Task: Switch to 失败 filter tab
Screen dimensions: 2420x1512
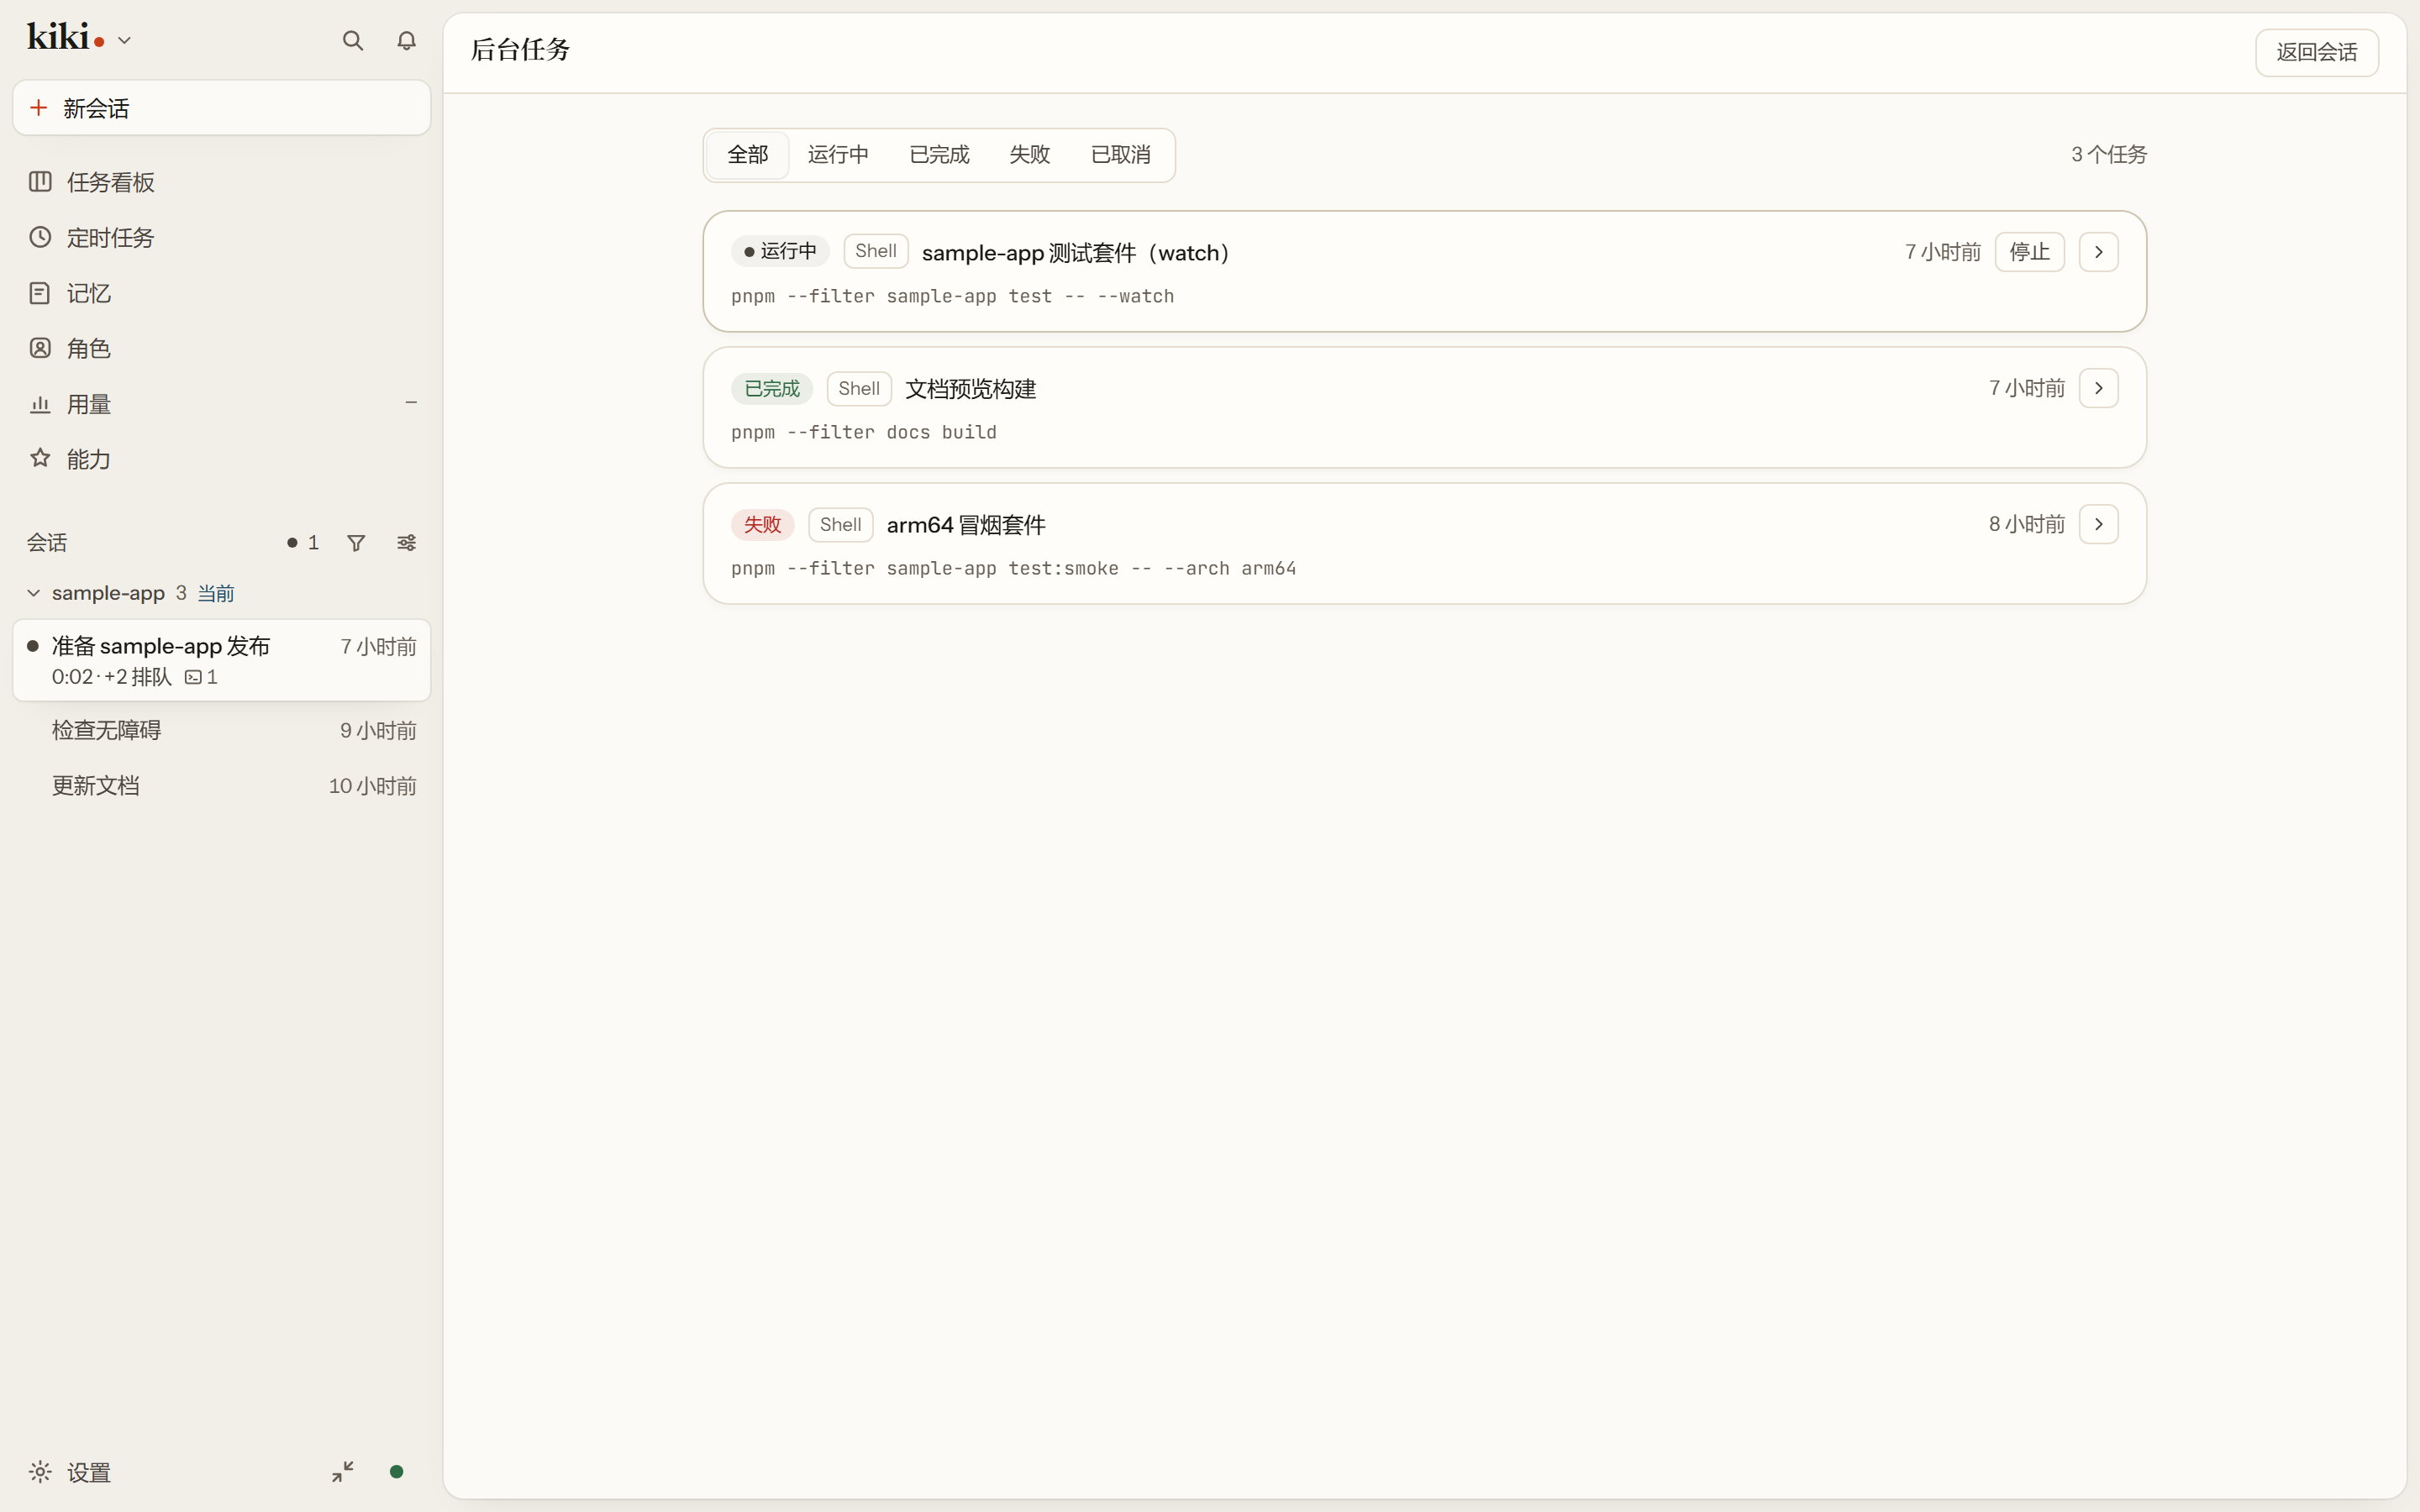Action: (x=1029, y=155)
